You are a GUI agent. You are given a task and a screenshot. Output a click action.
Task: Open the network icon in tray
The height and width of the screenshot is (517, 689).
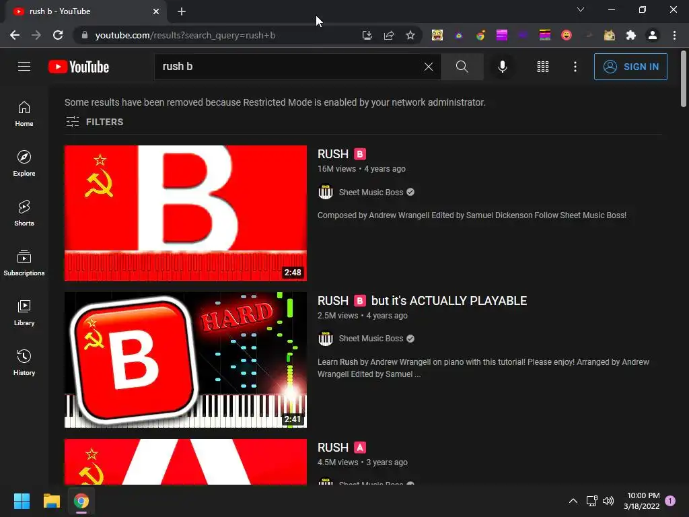click(591, 501)
